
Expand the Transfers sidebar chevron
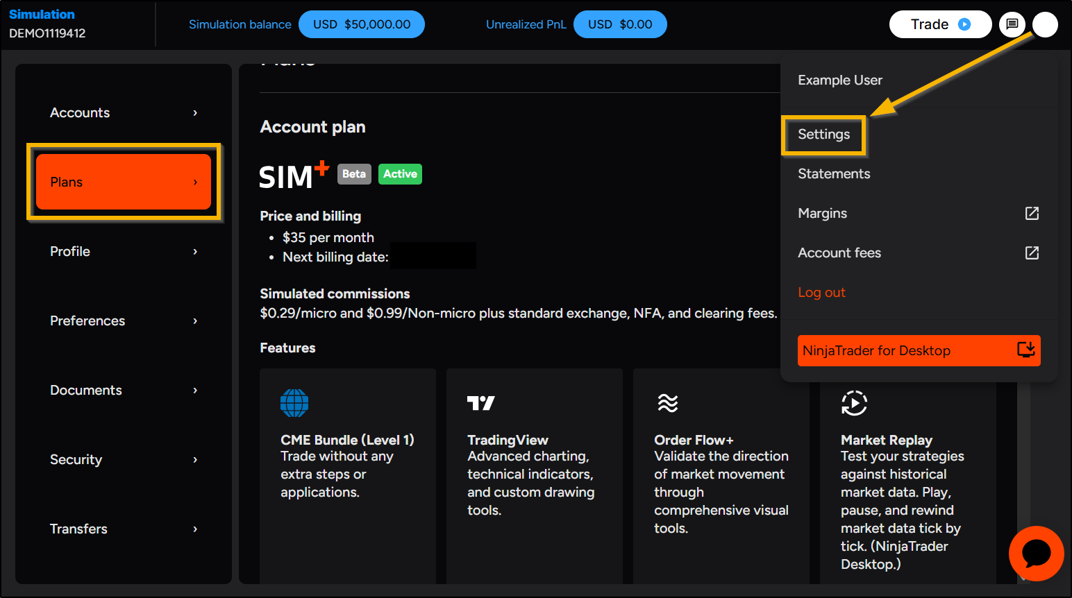195,529
